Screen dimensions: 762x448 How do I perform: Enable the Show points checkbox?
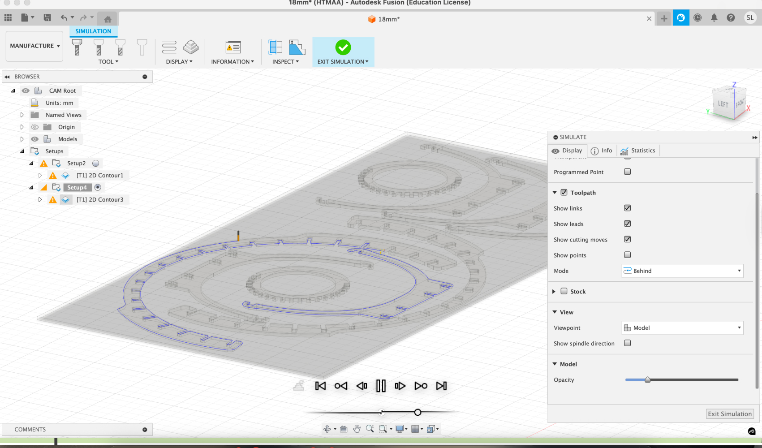[x=627, y=255]
